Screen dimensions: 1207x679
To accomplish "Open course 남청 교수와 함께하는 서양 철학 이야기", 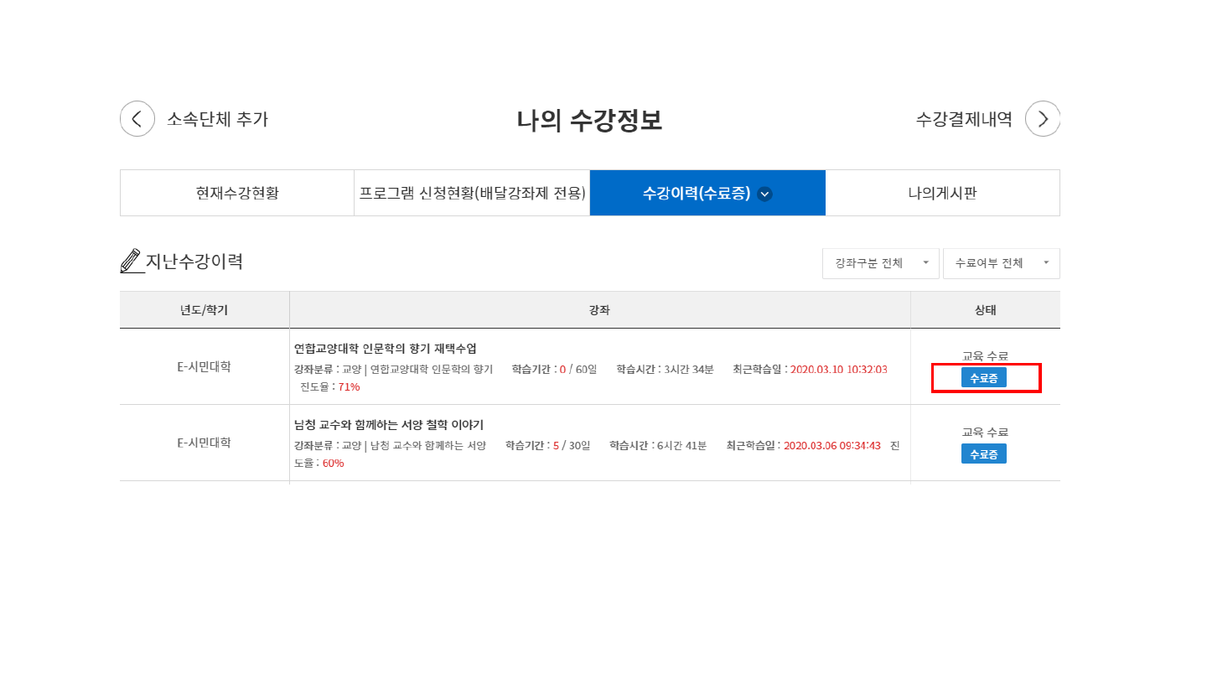I will pyautogui.click(x=388, y=425).
